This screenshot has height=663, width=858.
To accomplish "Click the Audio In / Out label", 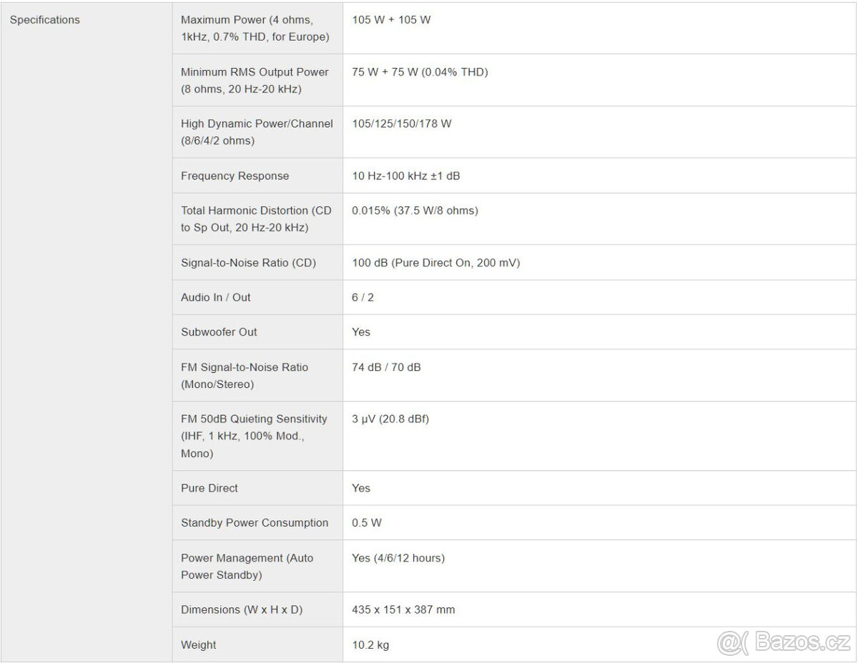I will click(216, 297).
